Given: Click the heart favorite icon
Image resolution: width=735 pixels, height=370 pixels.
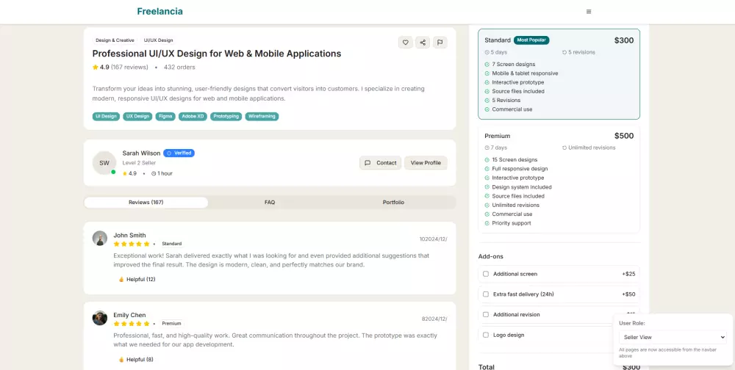Looking at the screenshot, I should point(405,43).
